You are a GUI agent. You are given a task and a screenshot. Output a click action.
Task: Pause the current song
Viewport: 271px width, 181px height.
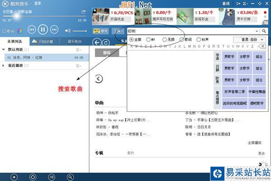pyautogui.click(x=43, y=29)
